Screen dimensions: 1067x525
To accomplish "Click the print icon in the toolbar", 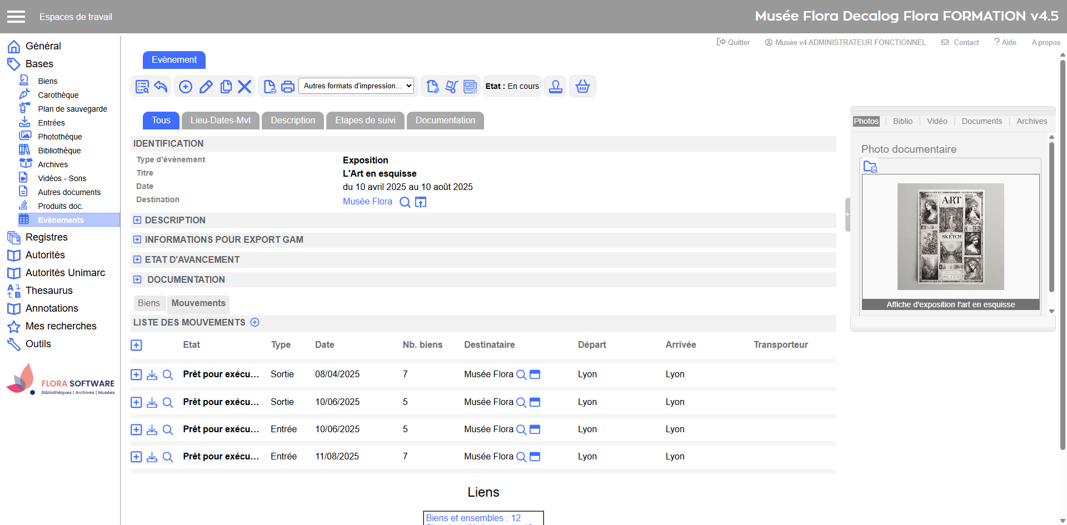I will click(x=287, y=87).
